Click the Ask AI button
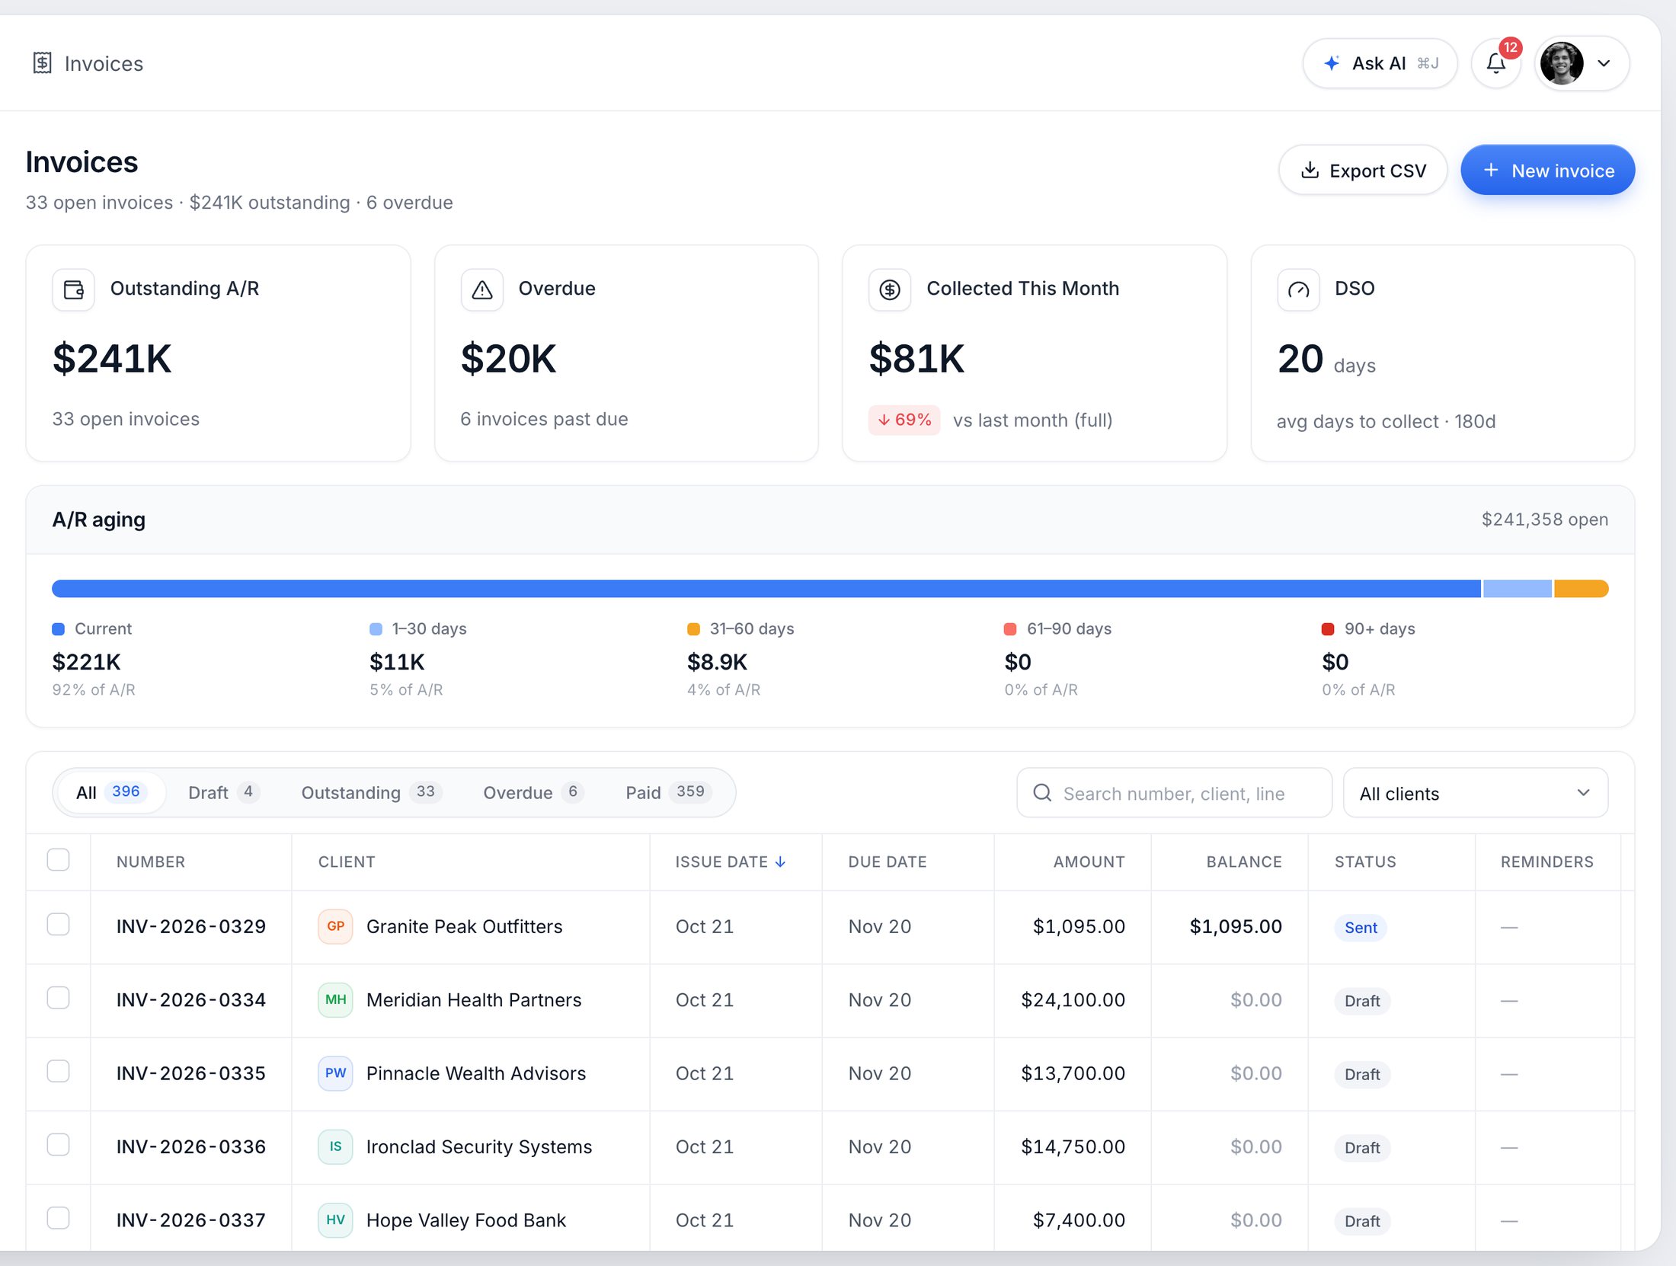 pos(1380,63)
